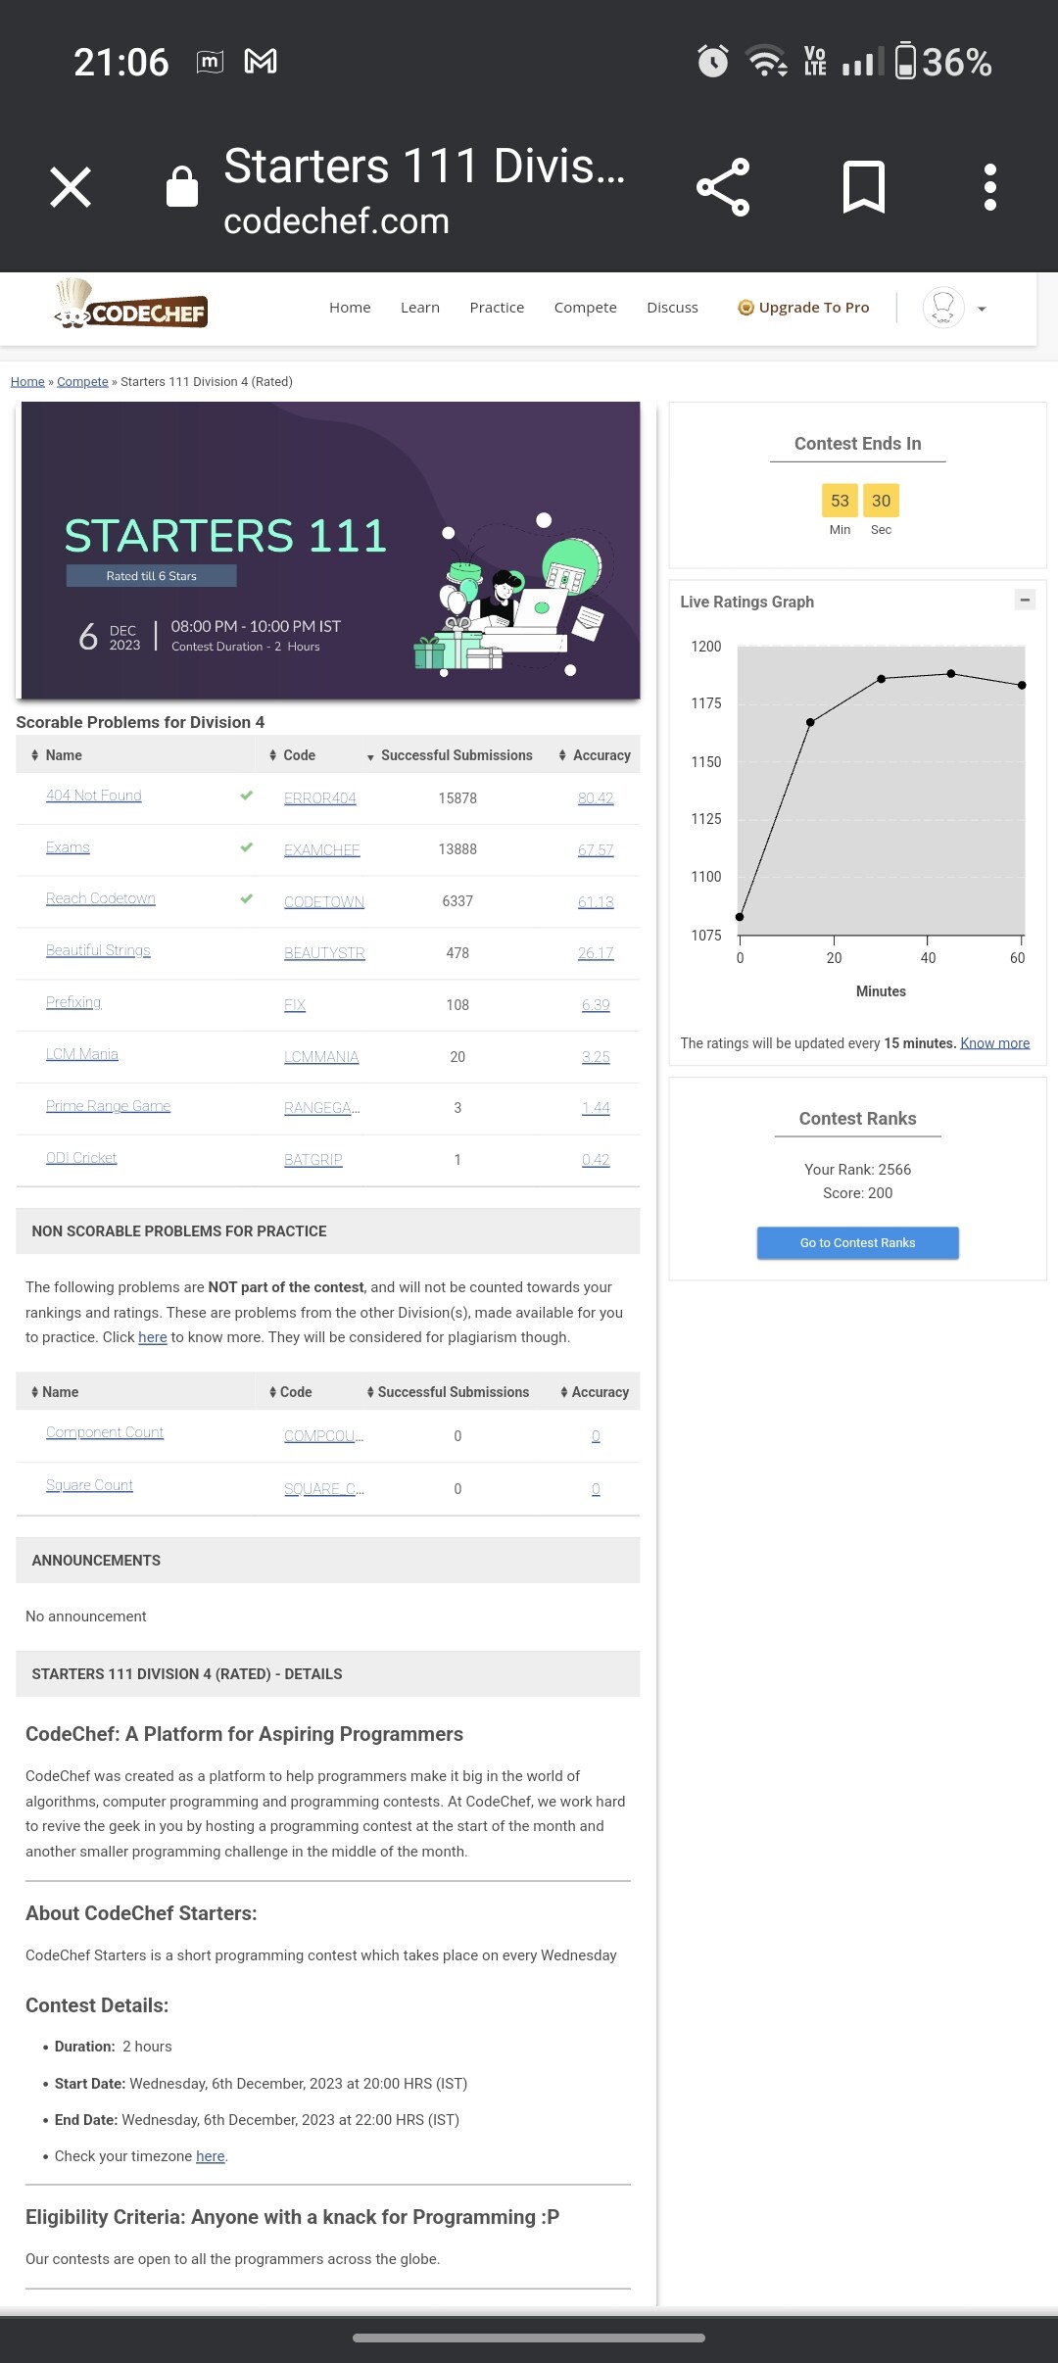Expand the profile dropdown arrow
Screen dimensions: 1058x2363
coord(982,309)
